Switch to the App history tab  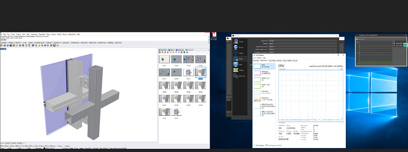[x=272, y=61]
